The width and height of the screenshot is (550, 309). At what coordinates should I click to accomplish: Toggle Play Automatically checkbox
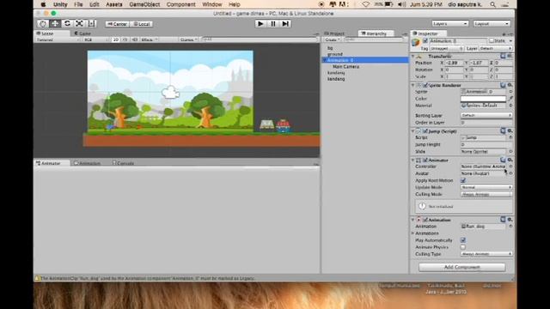click(463, 240)
